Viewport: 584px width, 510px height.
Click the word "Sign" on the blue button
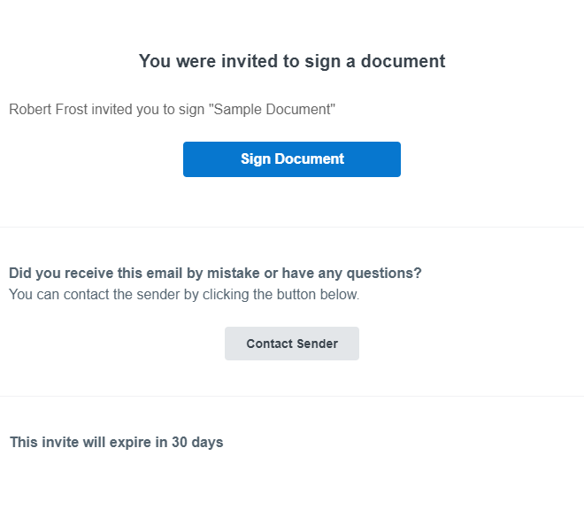click(256, 159)
